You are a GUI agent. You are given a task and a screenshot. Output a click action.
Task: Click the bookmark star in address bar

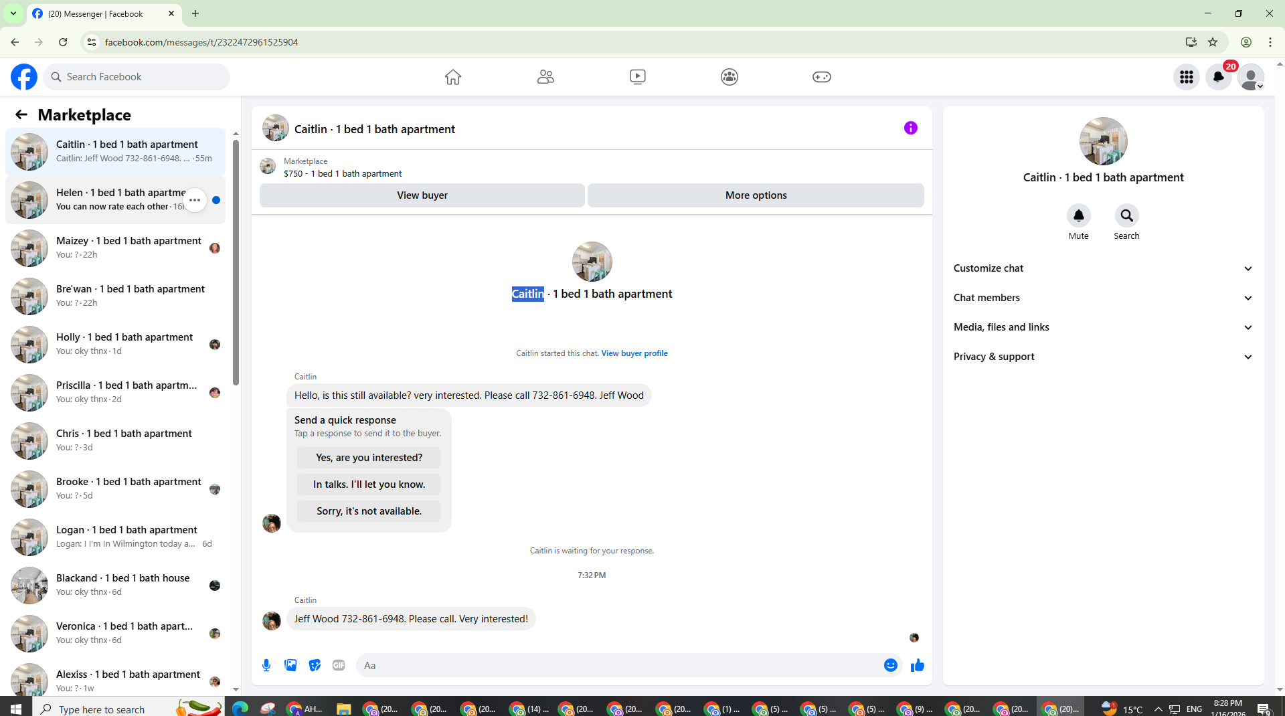(x=1213, y=42)
